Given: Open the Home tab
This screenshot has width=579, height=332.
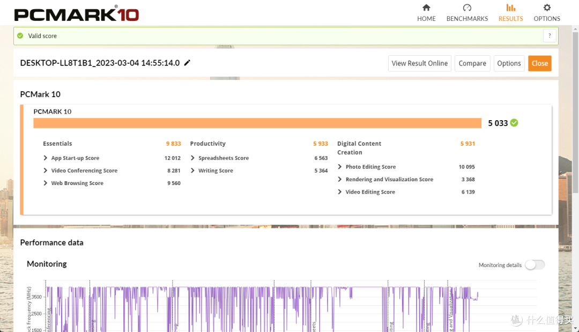Looking at the screenshot, I should (426, 13).
